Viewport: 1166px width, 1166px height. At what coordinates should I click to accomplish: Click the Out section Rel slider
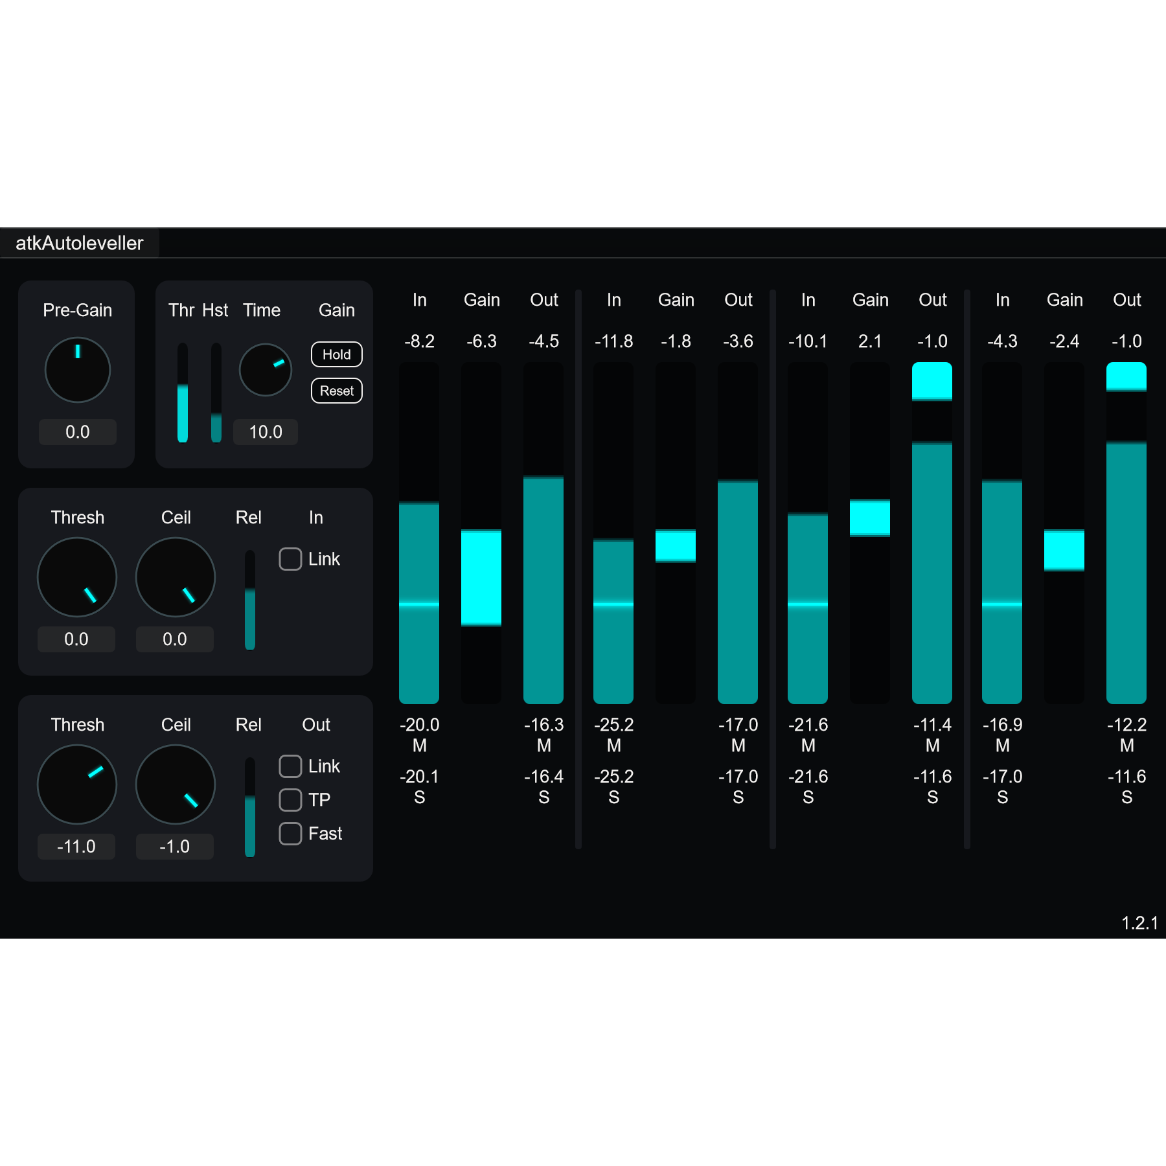[250, 807]
